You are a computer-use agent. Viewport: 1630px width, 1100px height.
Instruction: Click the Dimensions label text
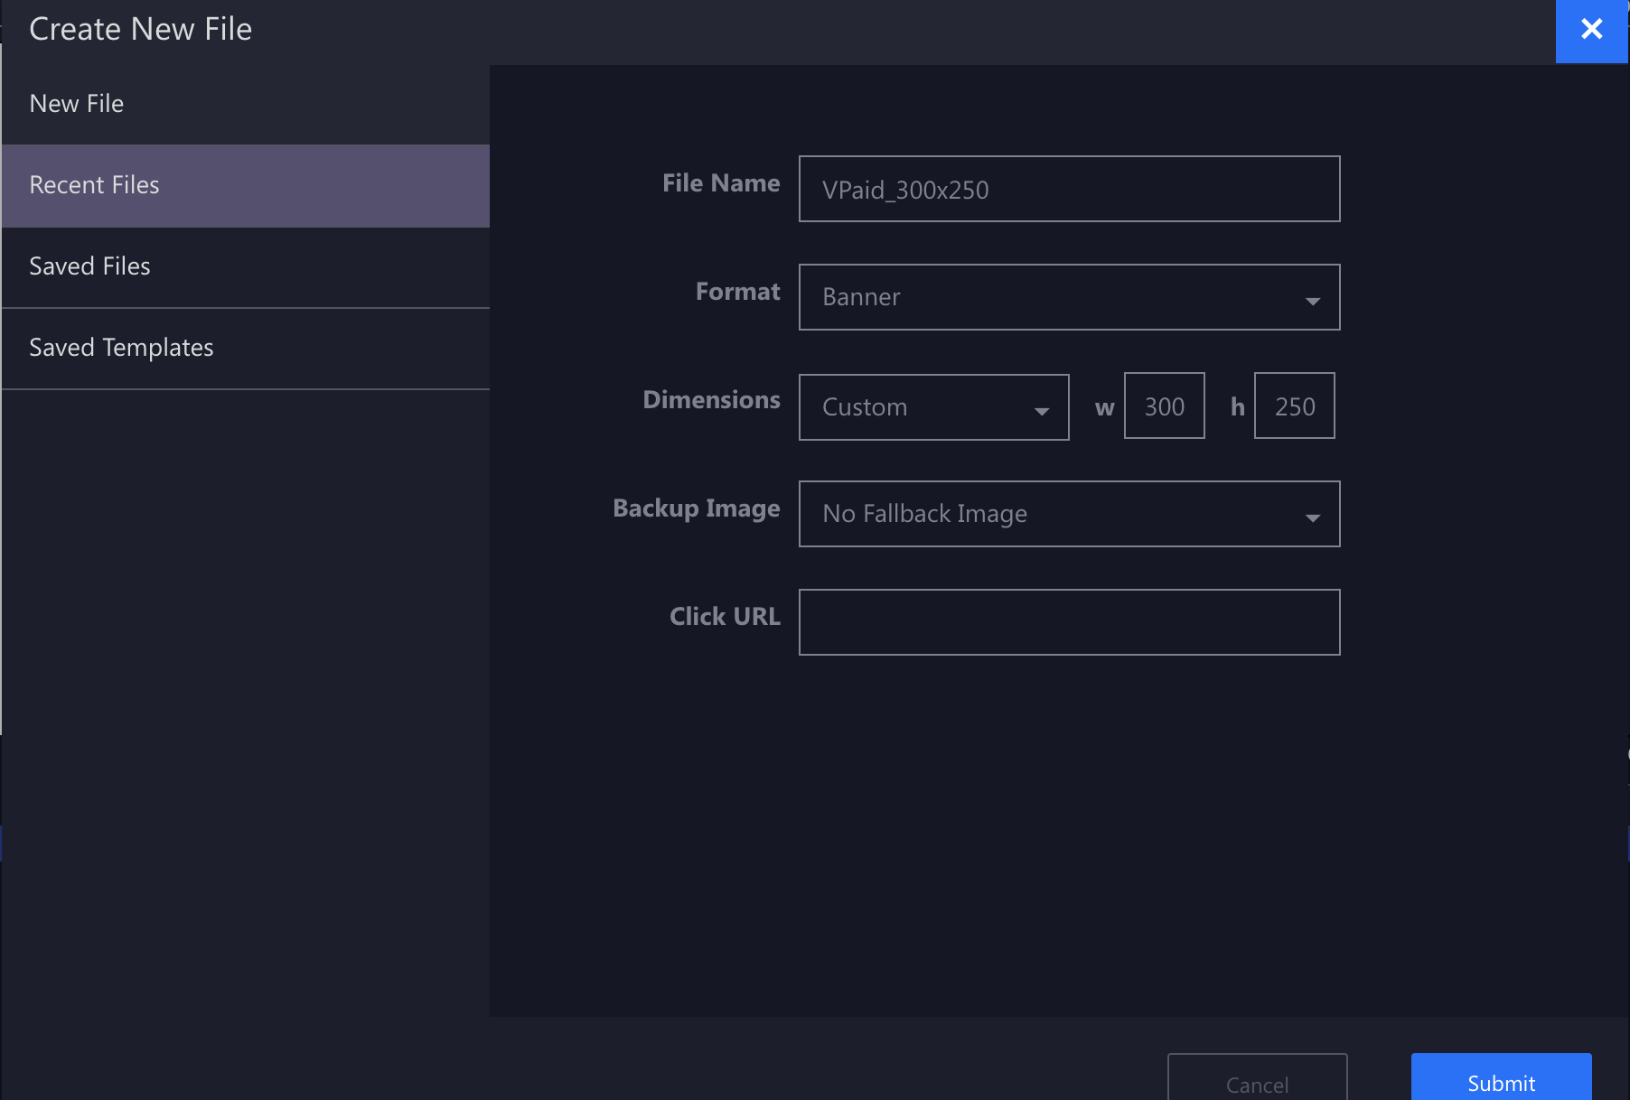(711, 400)
